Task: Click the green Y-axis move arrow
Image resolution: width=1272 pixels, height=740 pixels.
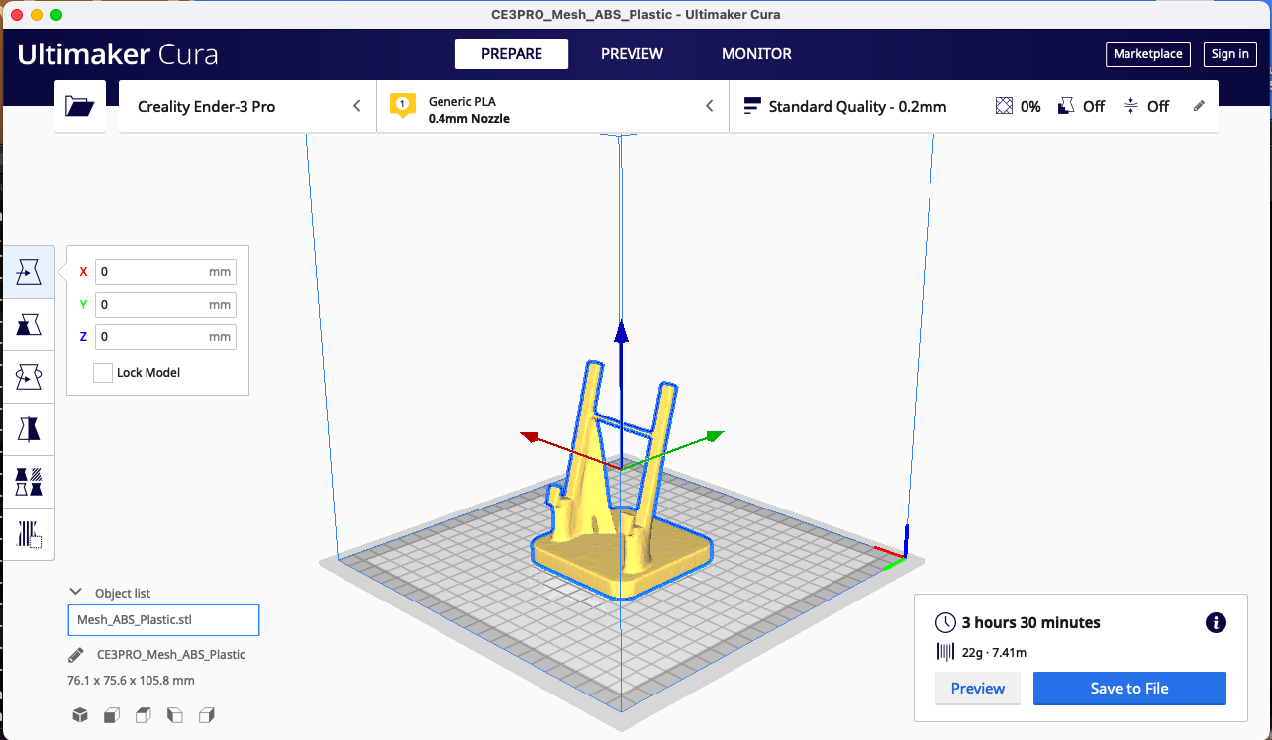Action: point(714,436)
